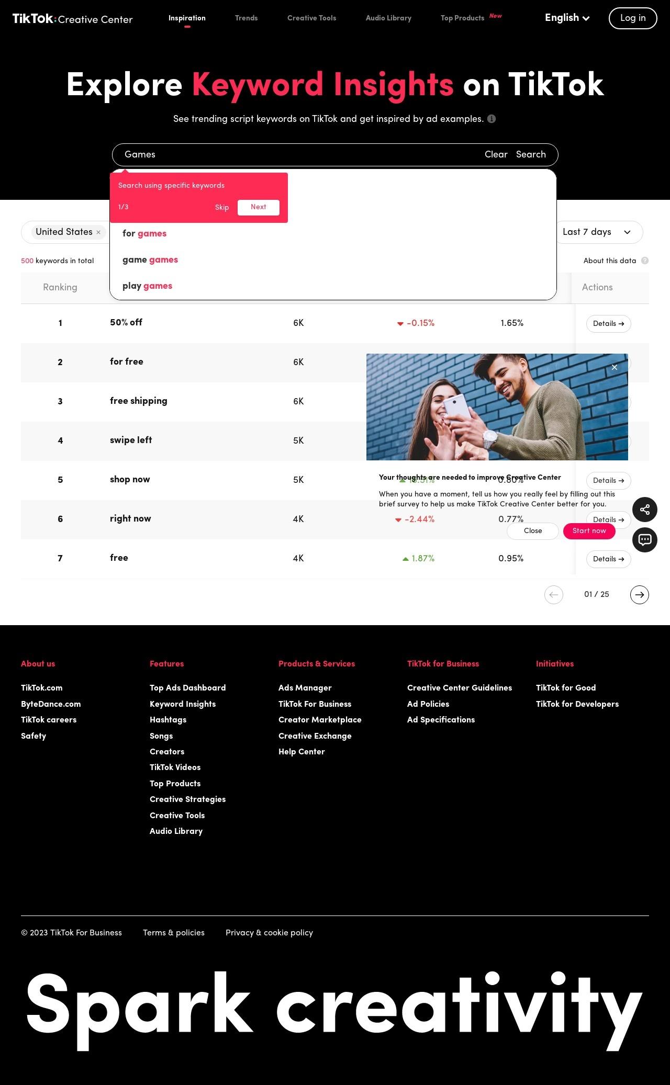
Task: Expand the Last 7 days dropdown
Action: coord(597,232)
